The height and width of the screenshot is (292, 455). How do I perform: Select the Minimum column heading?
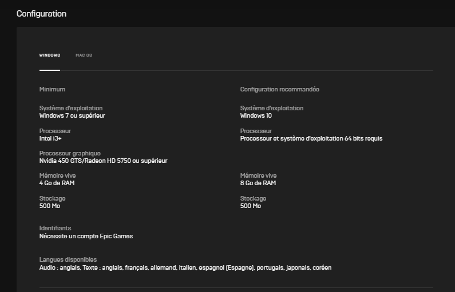click(52, 89)
